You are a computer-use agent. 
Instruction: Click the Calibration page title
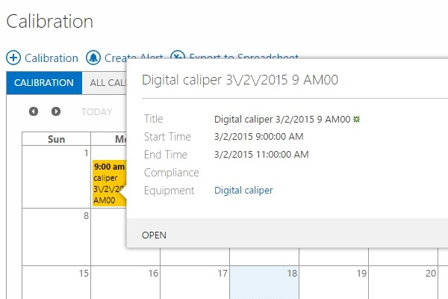(x=50, y=22)
